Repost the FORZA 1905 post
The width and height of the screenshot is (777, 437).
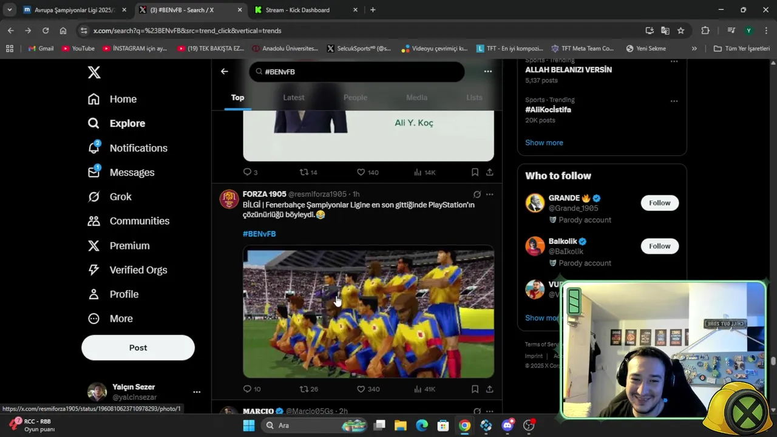point(308,389)
